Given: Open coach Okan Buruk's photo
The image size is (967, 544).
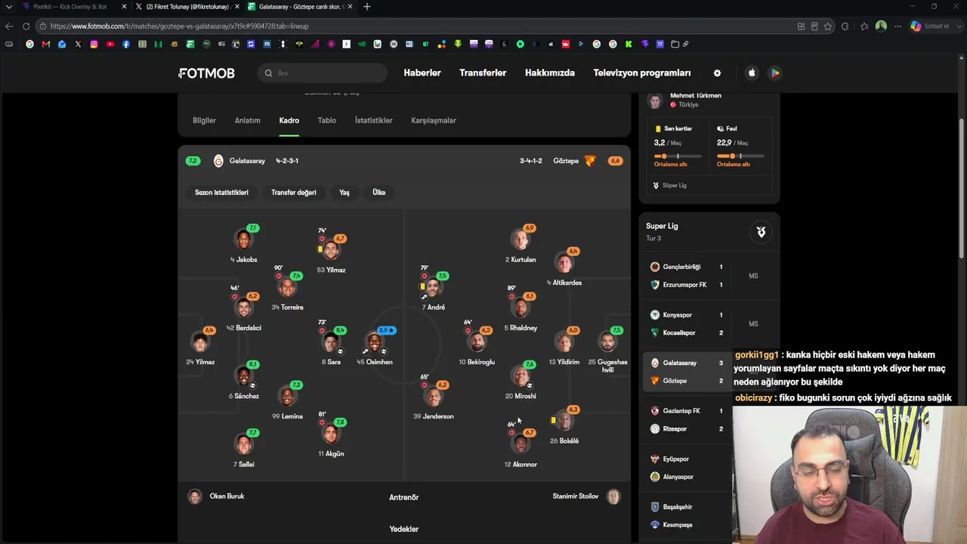Looking at the screenshot, I should [195, 496].
